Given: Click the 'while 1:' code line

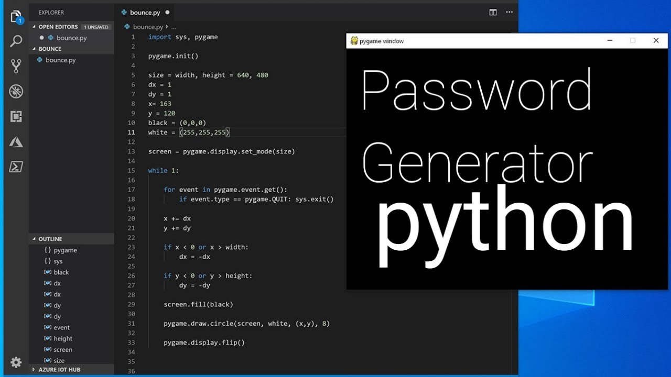Looking at the screenshot, I should coord(164,170).
